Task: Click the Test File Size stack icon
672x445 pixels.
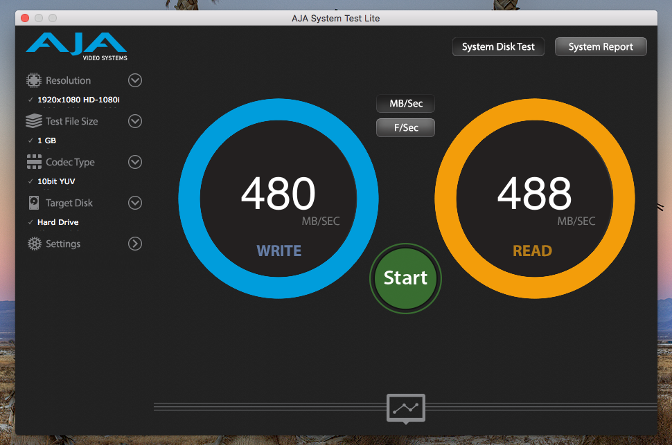Action: coord(34,121)
